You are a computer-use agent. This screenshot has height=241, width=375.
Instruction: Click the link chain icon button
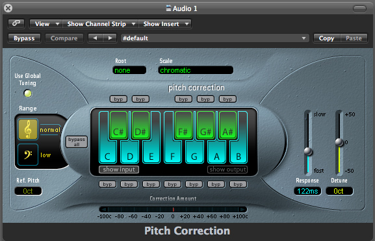[16, 23]
